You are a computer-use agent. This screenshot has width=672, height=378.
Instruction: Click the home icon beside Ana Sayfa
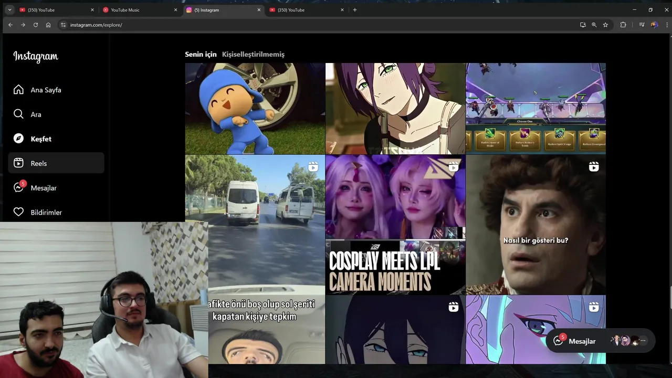tap(18, 90)
